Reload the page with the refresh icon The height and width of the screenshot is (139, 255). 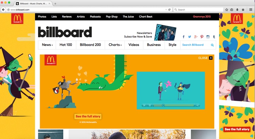[169, 10]
